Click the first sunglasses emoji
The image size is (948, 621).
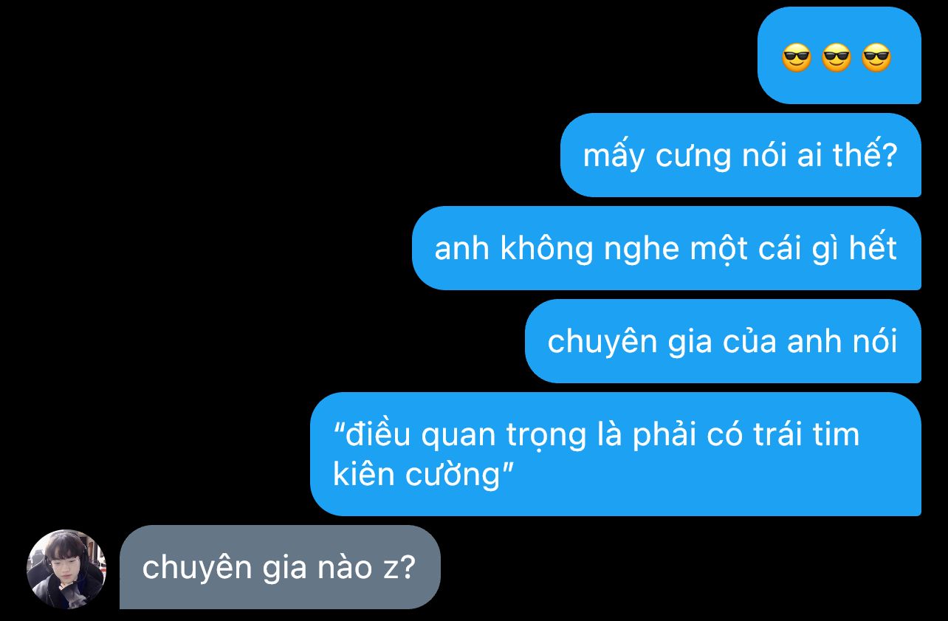pos(797,58)
